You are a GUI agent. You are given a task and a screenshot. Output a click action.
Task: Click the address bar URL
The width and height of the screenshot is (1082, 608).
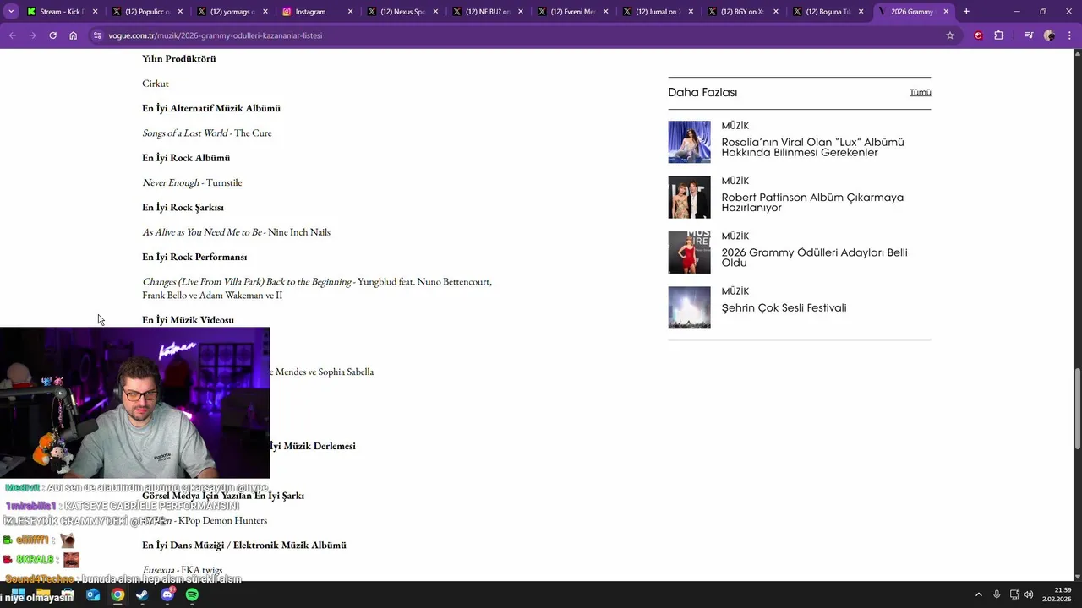click(215, 35)
